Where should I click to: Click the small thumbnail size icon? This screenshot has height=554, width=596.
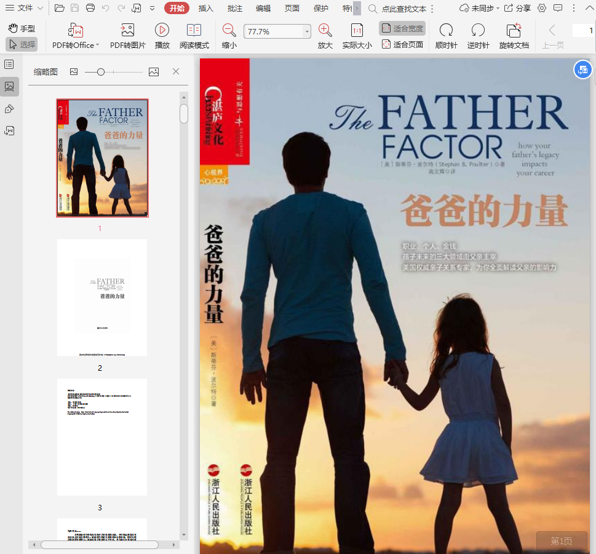tap(74, 72)
